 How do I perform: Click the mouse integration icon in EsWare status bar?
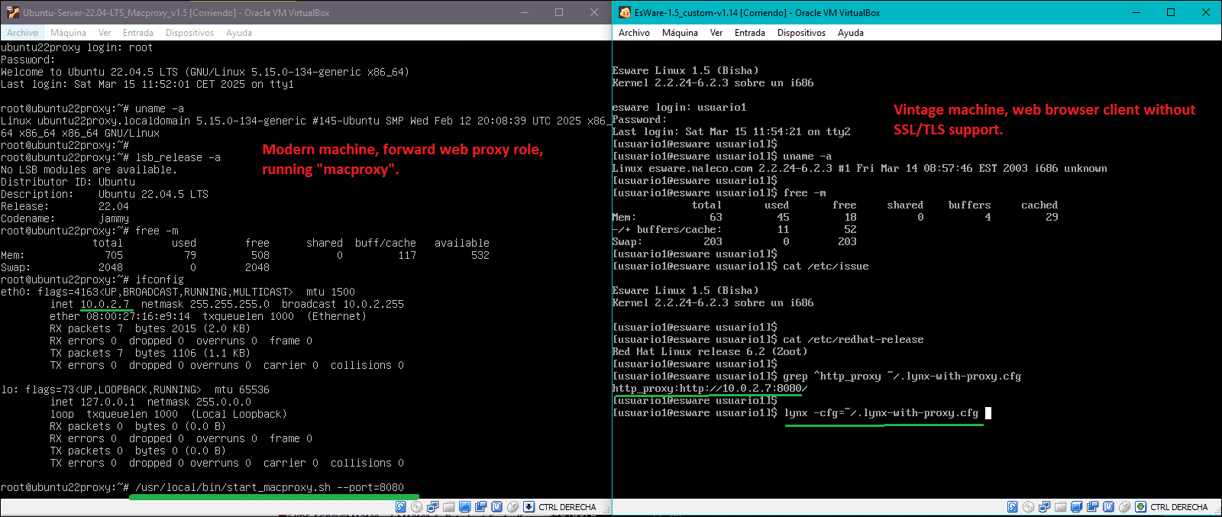[1124, 506]
